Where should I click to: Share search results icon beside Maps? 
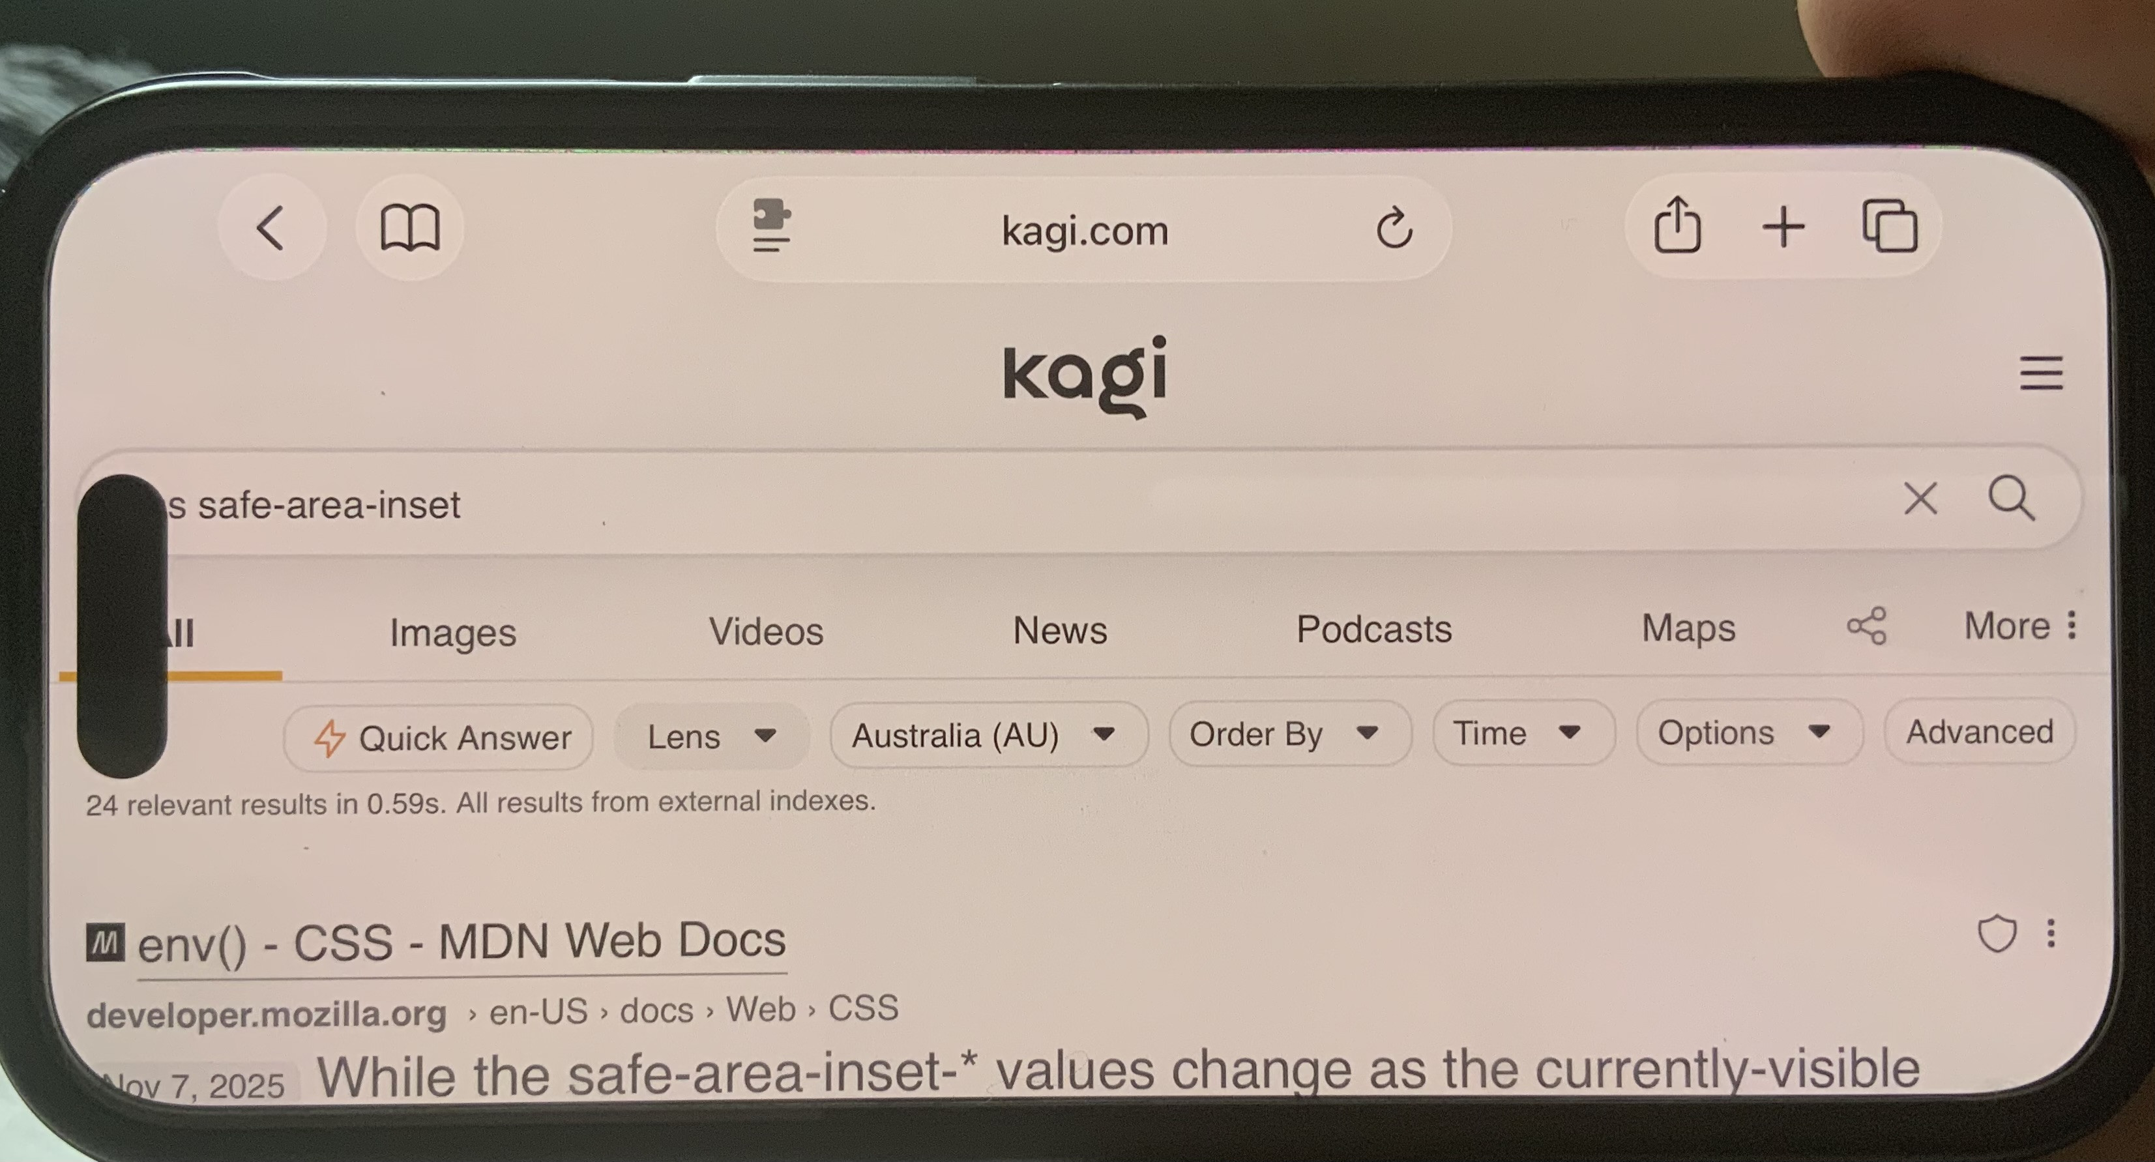(x=1866, y=626)
